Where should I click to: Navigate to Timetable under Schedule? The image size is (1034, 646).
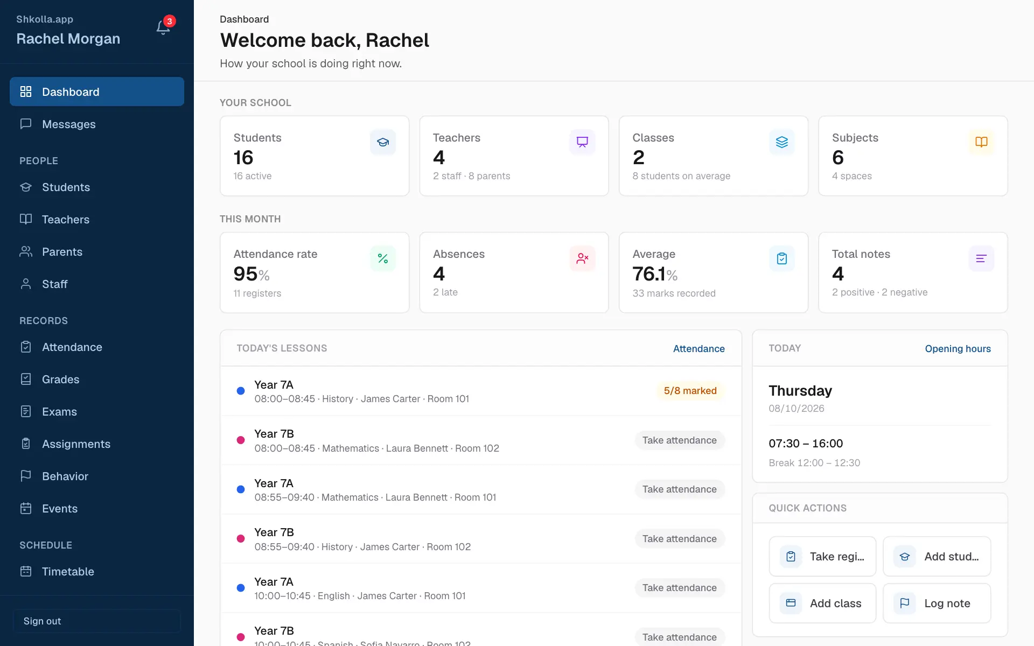point(97,571)
